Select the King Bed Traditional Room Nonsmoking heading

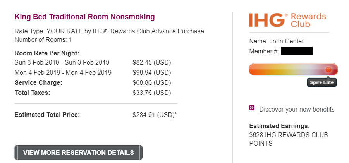tap(84, 17)
